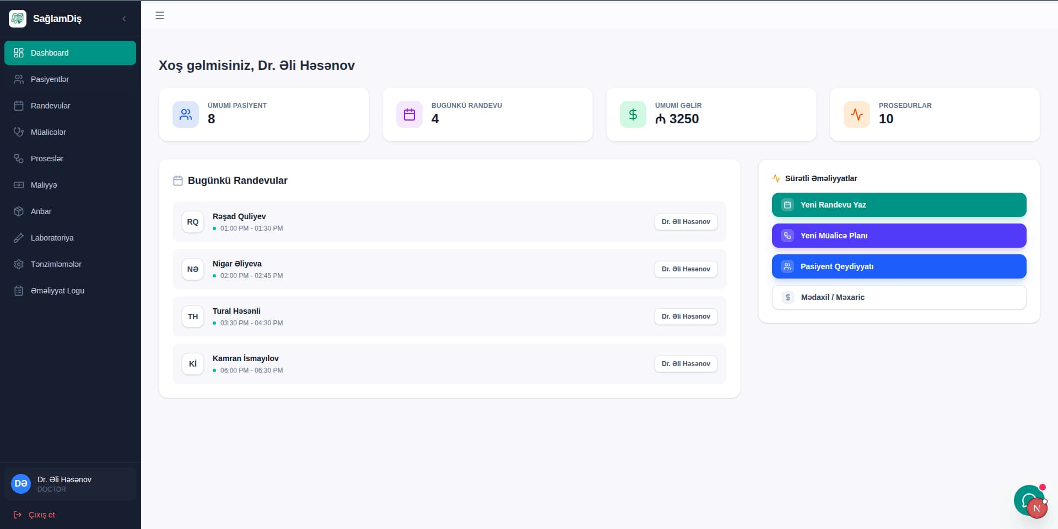The image size is (1058, 529).
Task: Select the Randevular calendar icon
Action: [19, 106]
